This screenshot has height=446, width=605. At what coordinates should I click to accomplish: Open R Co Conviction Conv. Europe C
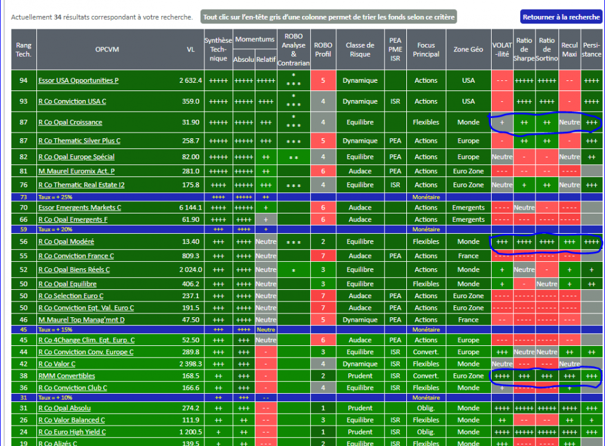(86, 352)
